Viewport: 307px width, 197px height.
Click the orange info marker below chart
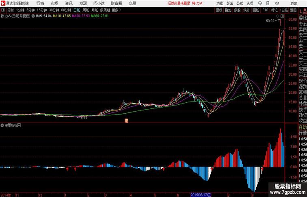126,121
